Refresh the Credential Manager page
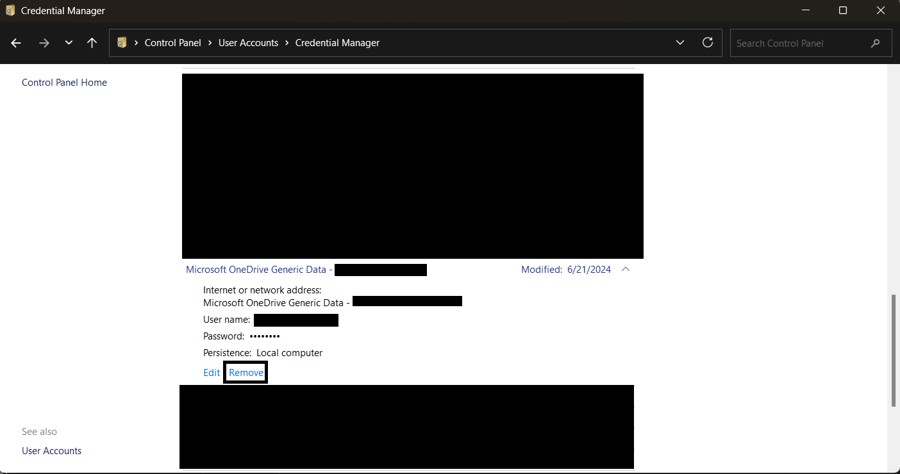 [708, 43]
